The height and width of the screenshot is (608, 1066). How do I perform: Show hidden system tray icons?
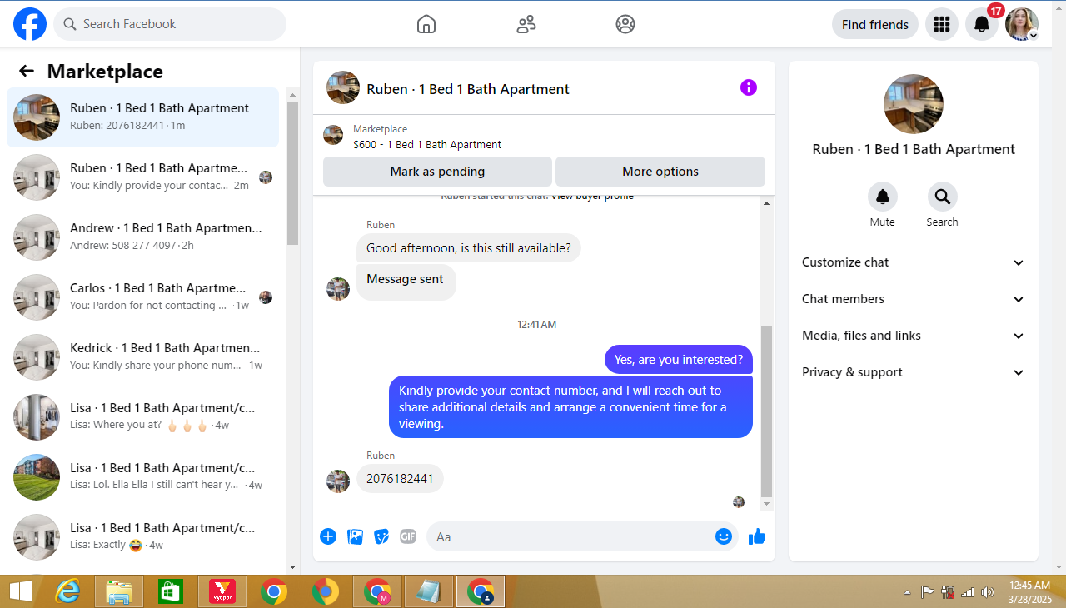[907, 592]
